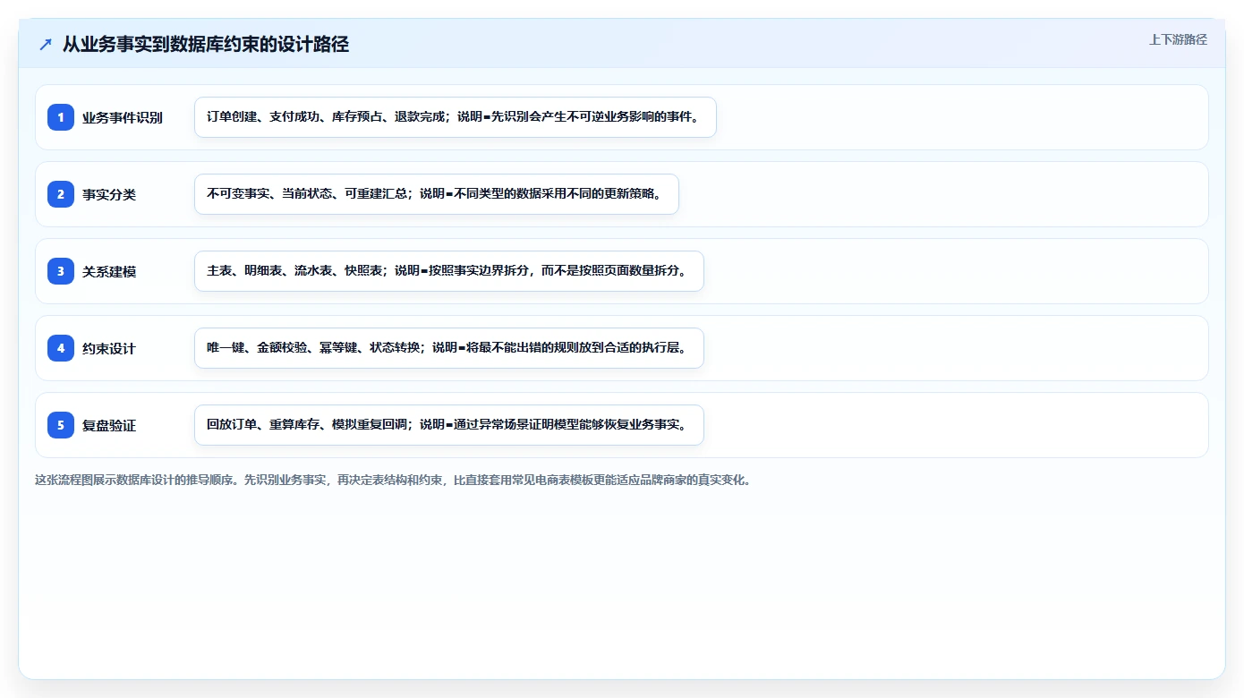Click step number badge 4
Screen dimensions: 1244x698
(61, 348)
